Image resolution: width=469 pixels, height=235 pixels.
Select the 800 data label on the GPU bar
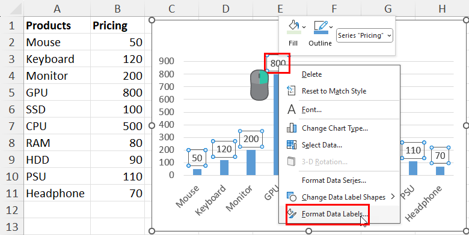[x=278, y=63]
